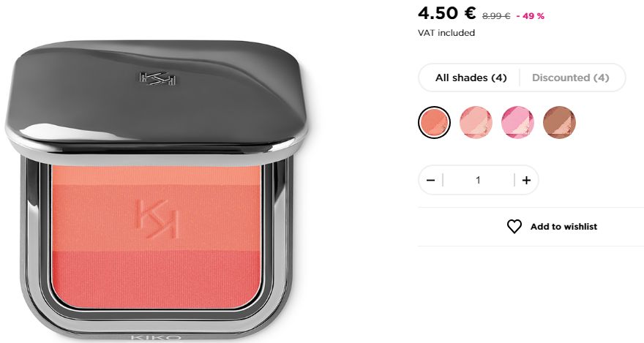Click the VAT included note
Viewport: 644px width, 343px height.
tap(446, 33)
